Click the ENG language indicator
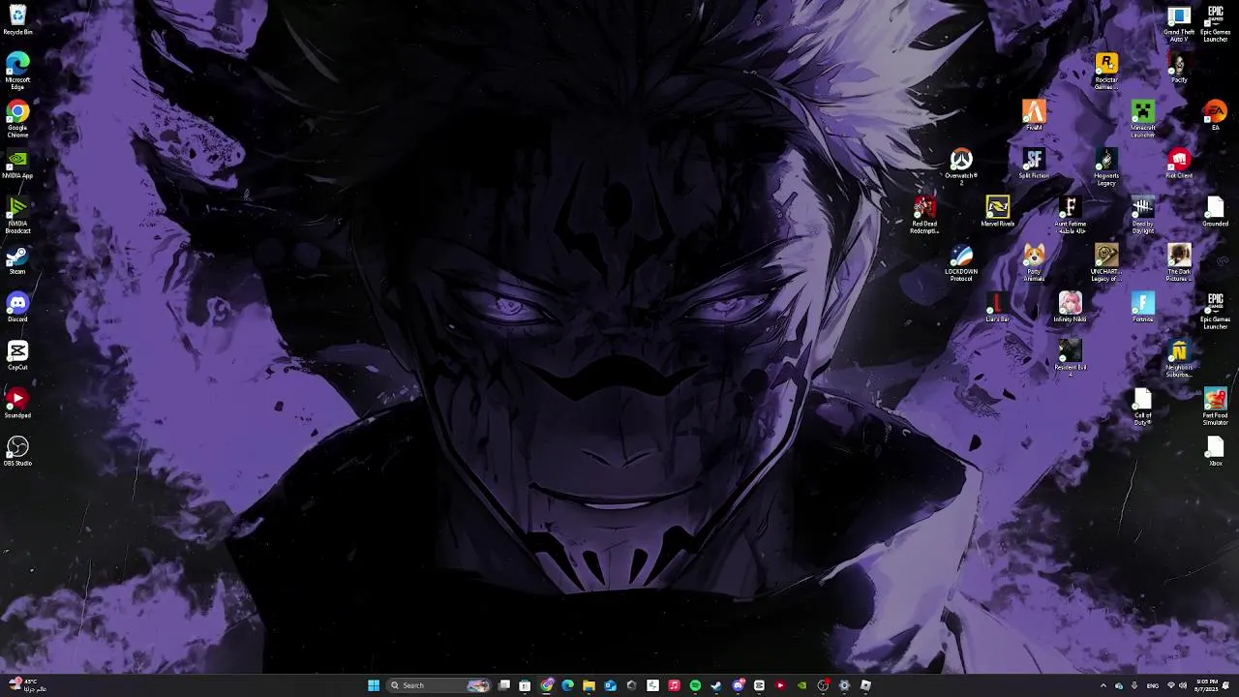The image size is (1239, 697). [1153, 685]
